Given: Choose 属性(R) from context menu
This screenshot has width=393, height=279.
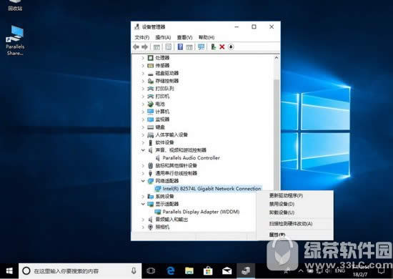Looking at the screenshot, I should pos(277,235).
